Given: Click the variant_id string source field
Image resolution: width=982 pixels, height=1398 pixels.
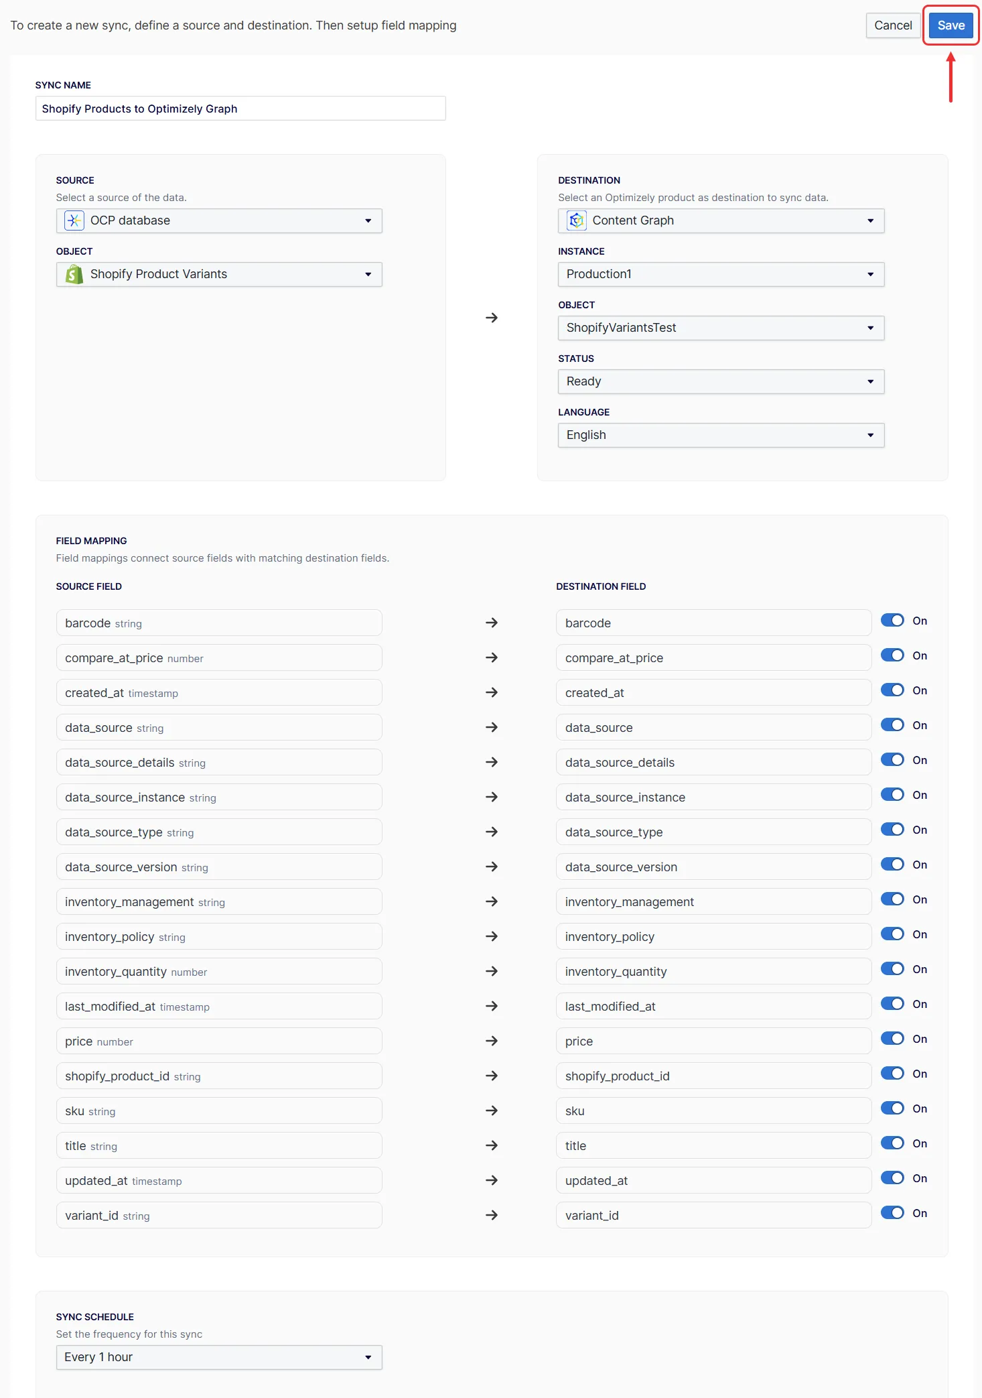Looking at the screenshot, I should click(219, 1215).
